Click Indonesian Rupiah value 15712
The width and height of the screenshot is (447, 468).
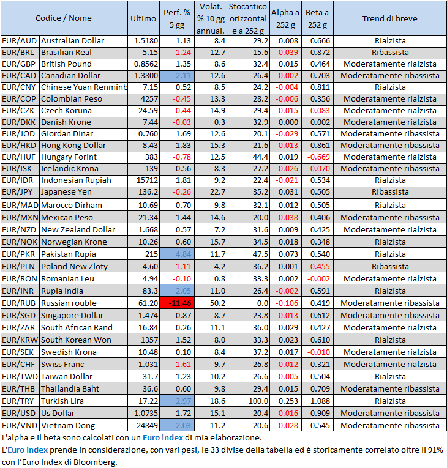tap(143, 180)
